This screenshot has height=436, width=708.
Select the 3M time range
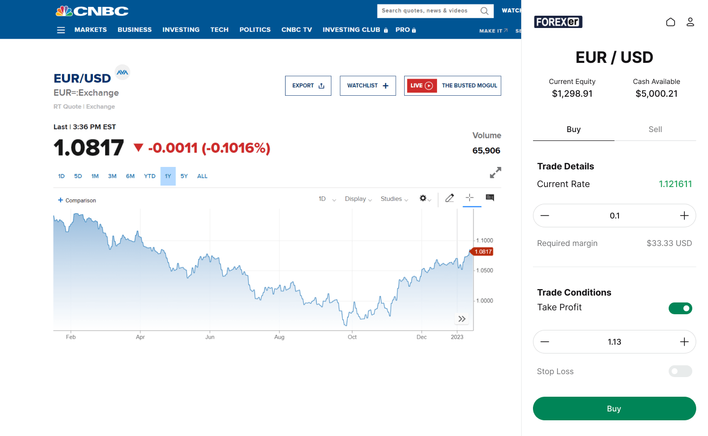click(113, 176)
